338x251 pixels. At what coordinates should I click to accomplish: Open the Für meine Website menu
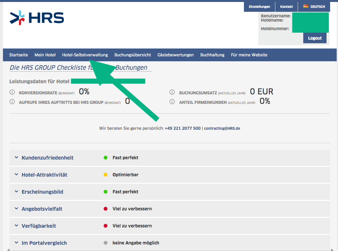click(249, 55)
